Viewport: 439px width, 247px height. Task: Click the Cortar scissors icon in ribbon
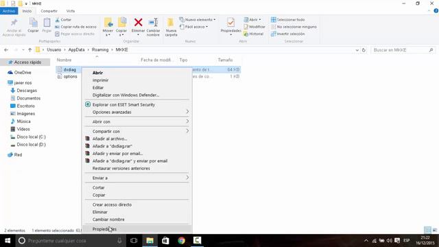coord(58,20)
